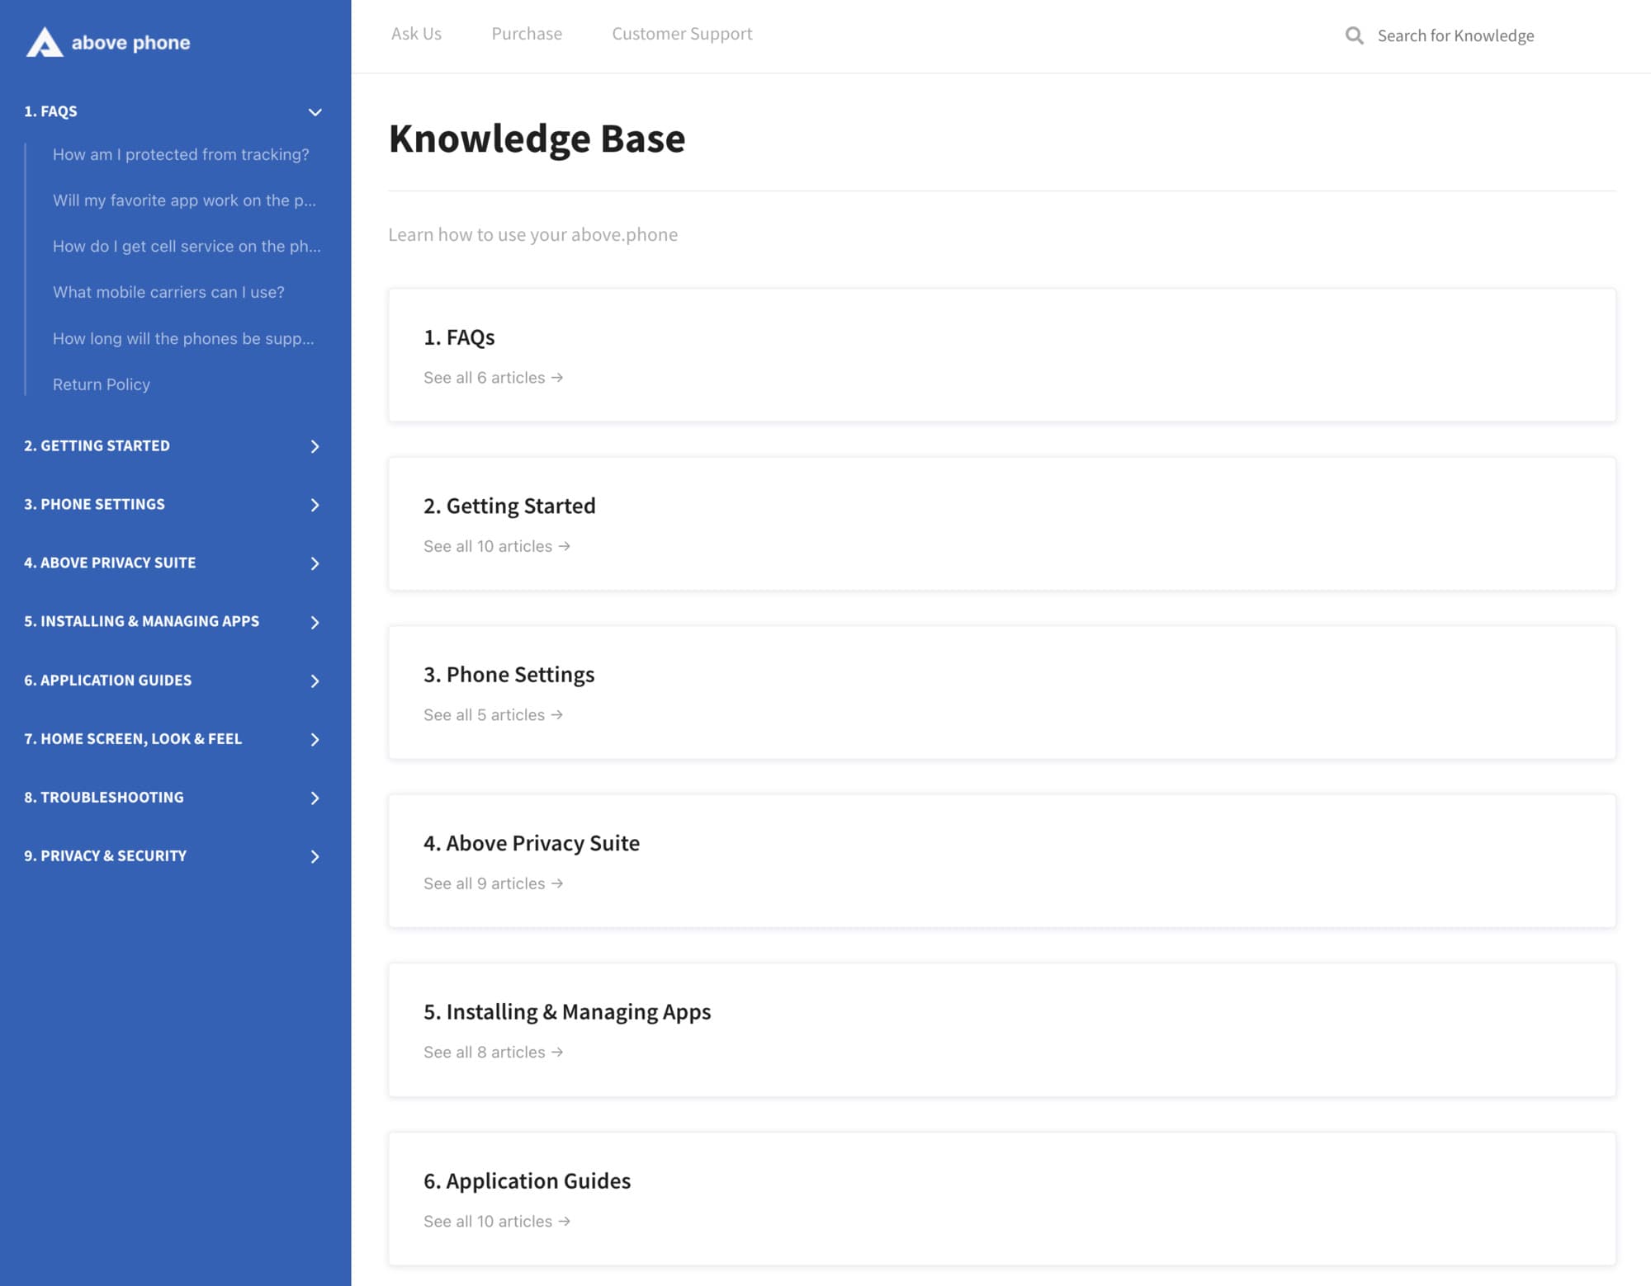Click the above phone logo icon
Viewport: 1651px width, 1286px height.
click(x=45, y=42)
